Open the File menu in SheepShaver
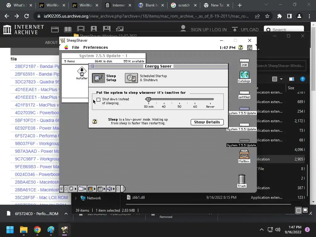The image size is (316, 237). (x=76, y=47)
